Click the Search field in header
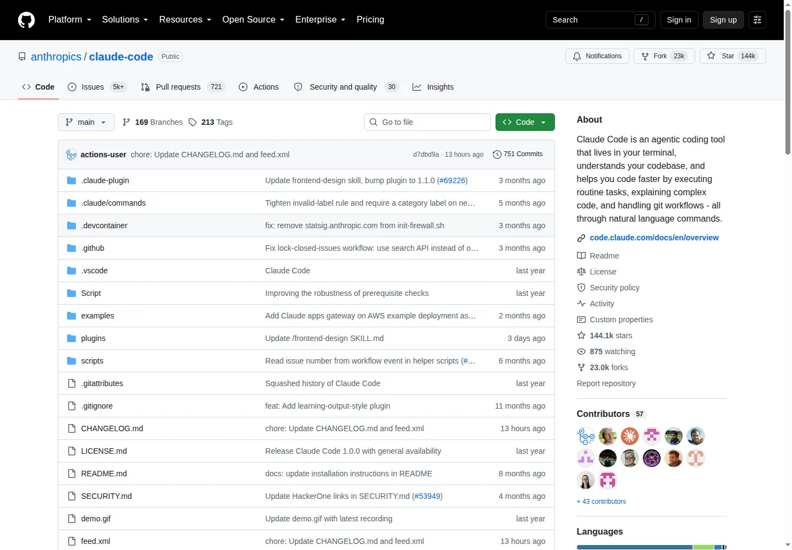Screen dimensions: 792x550 pyautogui.click(x=601, y=20)
